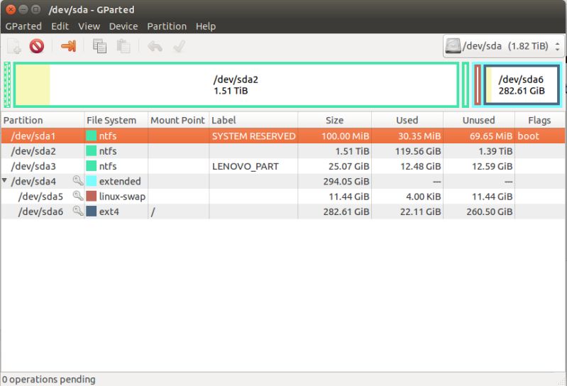This screenshot has width=567, height=386.
Task: Click the Undo last operation icon
Action: coord(155,46)
